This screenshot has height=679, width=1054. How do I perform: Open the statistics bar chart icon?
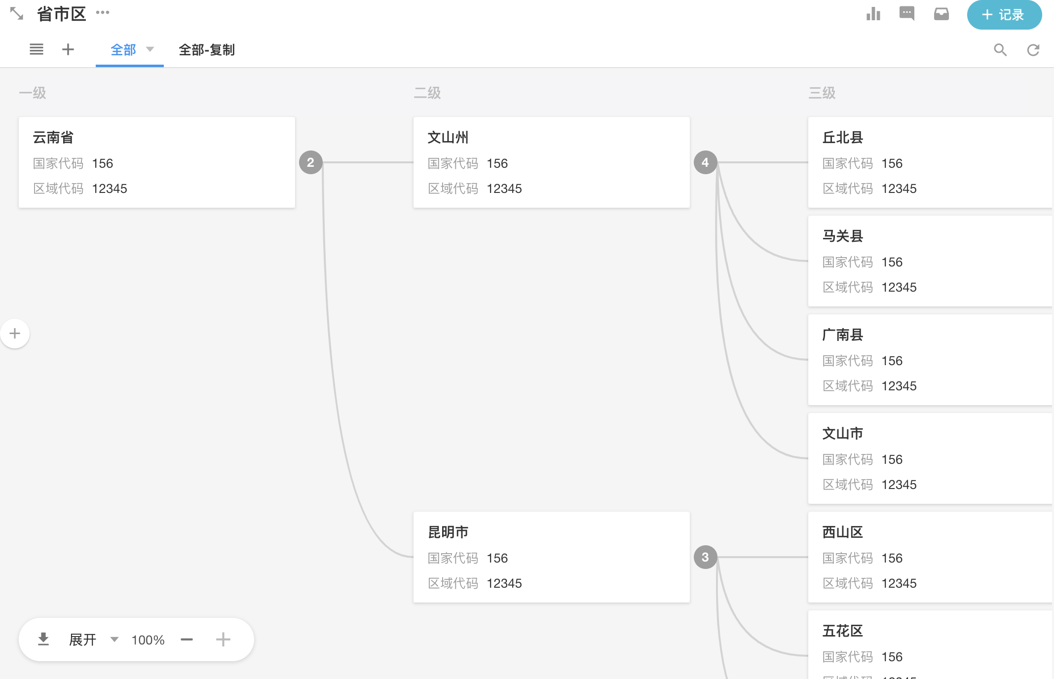coord(873,14)
